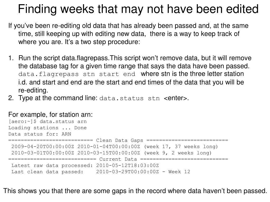The image size is (270, 202).
Task: Select the '[aero:~]$ data.status arn' prompt line
Action: click(x=47, y=122)
